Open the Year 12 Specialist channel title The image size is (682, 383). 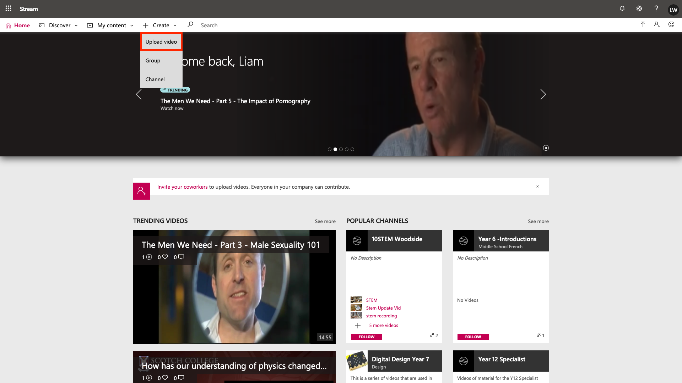point(502,359)
